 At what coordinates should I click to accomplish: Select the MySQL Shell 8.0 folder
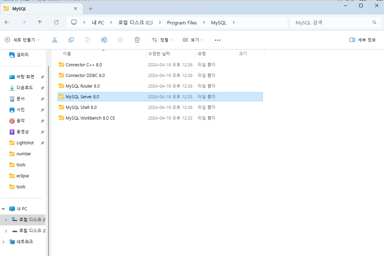[160, 108]
